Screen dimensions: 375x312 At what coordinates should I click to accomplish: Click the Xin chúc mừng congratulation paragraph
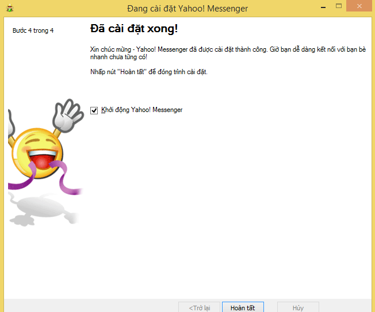pos(228,53)
